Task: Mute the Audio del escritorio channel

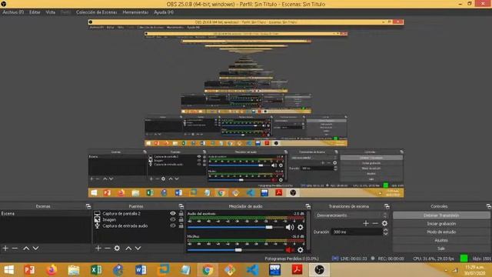Action: [290, 227]
